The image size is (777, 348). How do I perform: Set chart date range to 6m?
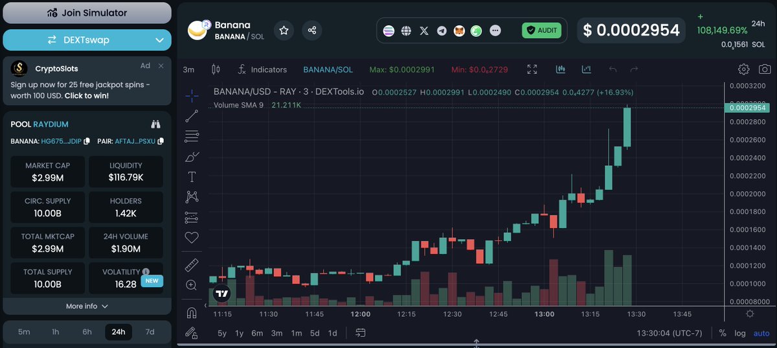click(x=257, y=333)
